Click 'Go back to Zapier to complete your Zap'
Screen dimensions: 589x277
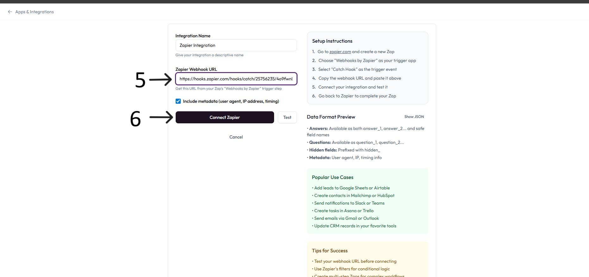357,96
